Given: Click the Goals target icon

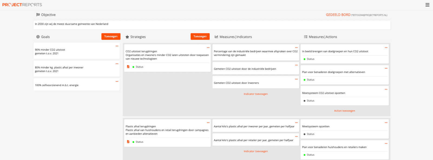Looking at the screenshot, I should coord(38,37).
